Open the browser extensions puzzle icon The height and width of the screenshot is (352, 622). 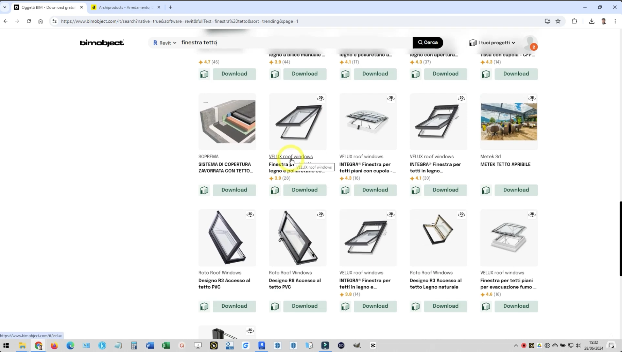(574, 21)
